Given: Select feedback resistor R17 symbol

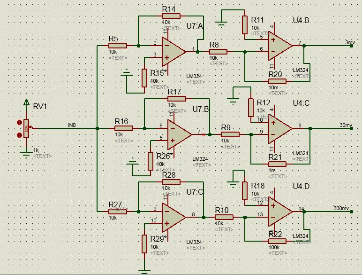Looking at the screenshot, I should pos(177,99).
